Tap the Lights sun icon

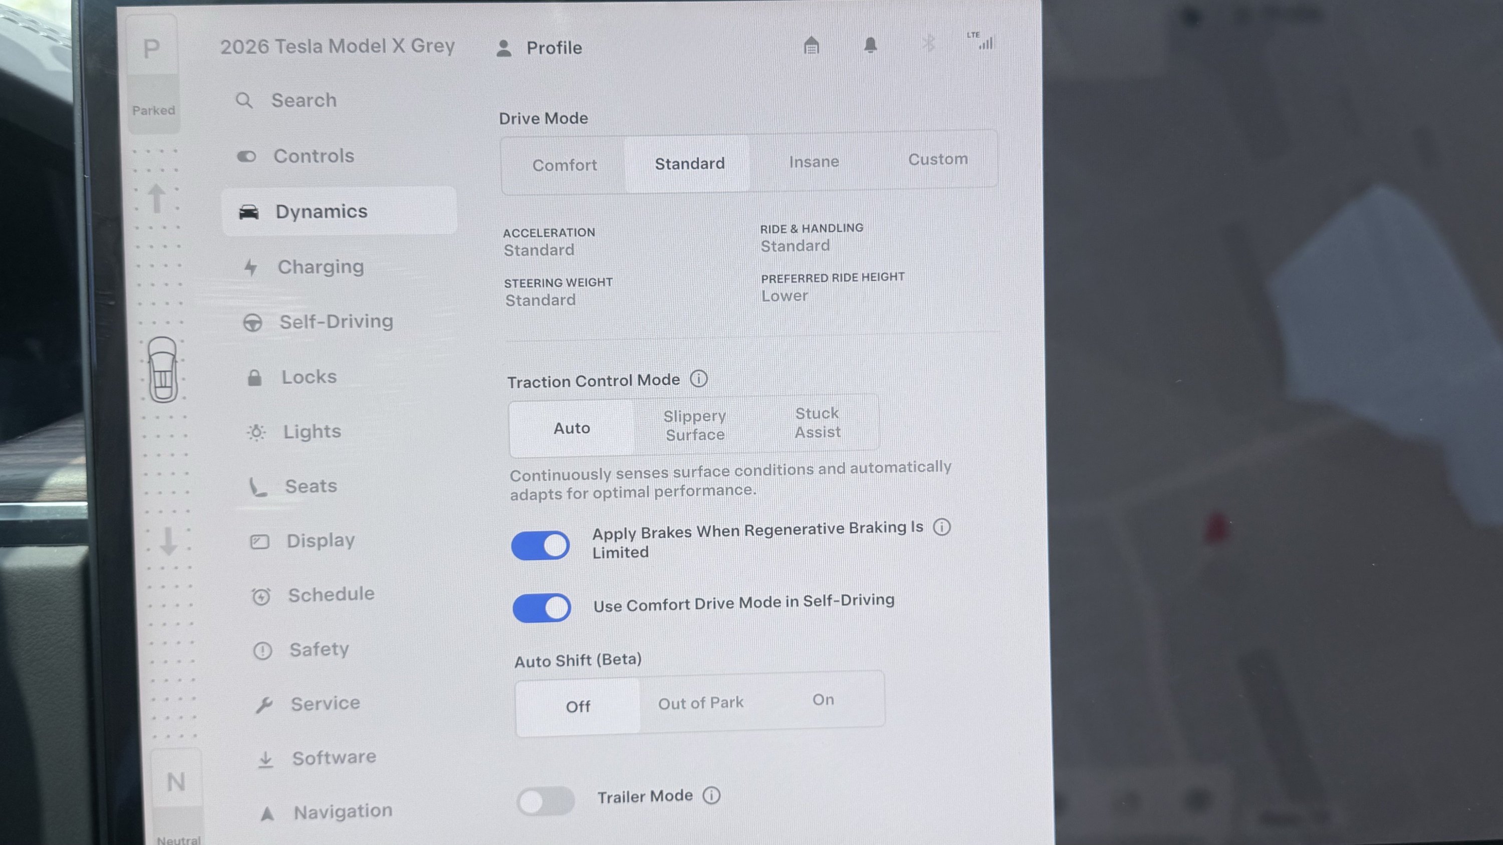point(256,432)
